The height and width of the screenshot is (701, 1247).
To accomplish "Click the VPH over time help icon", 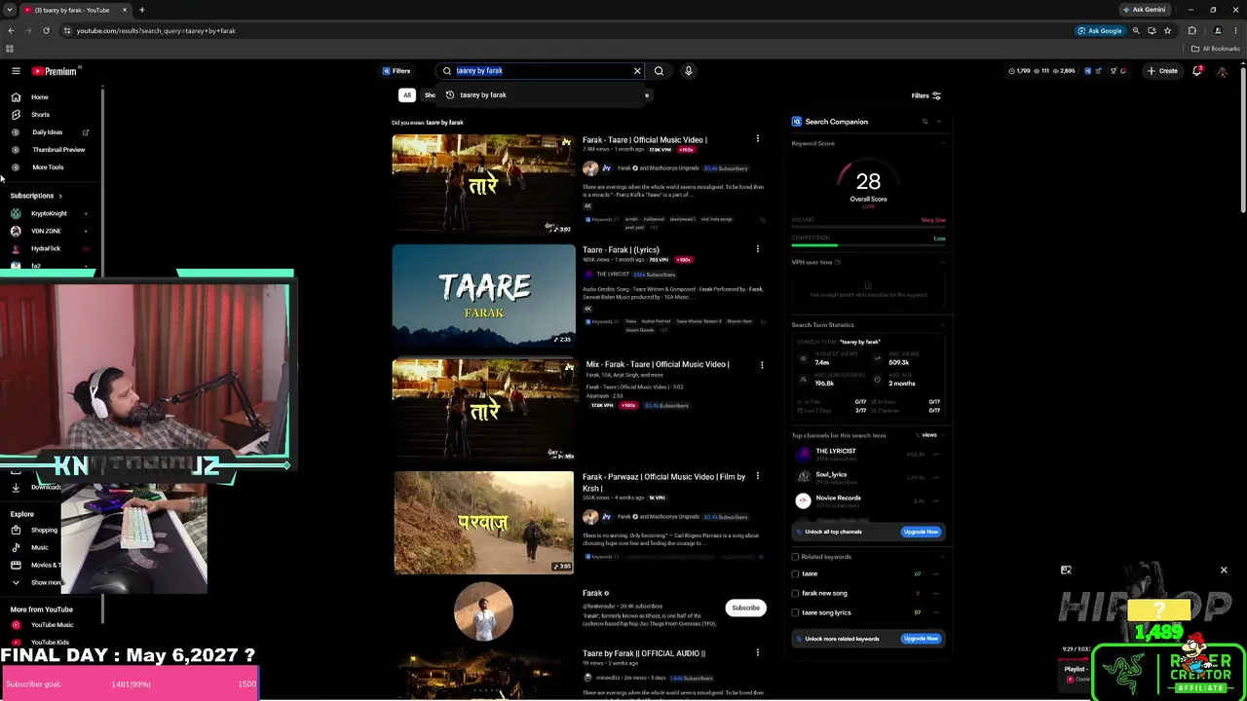I will [x=838, y=262].
